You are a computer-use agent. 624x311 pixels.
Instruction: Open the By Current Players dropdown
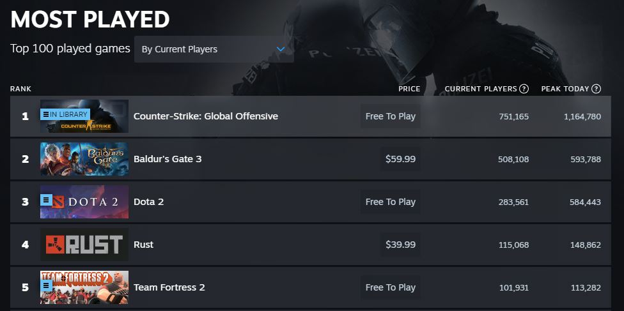214,49
